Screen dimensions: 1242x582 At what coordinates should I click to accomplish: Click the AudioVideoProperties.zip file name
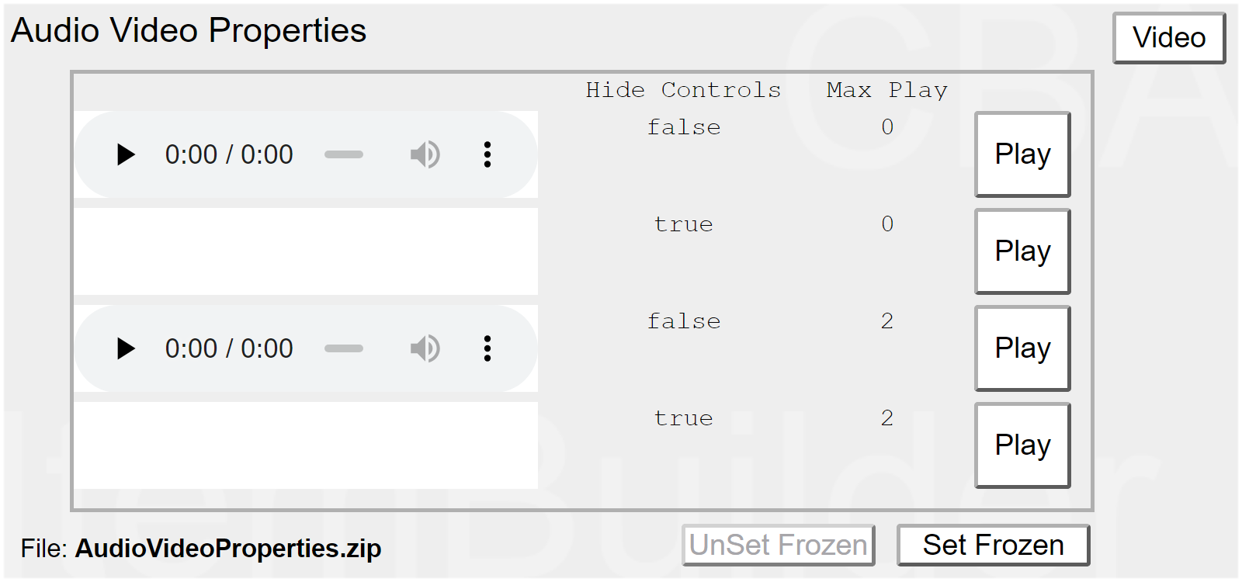[227, 549]
